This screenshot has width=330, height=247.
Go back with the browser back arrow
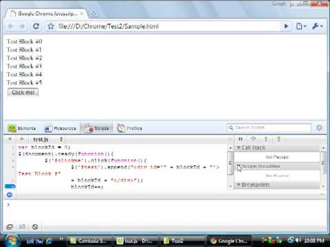[10, 26]
